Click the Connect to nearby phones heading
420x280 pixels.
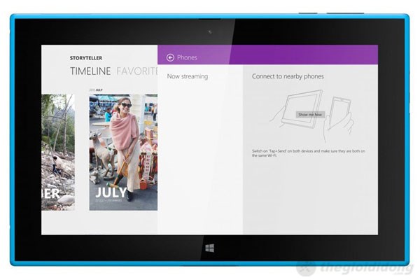[288, 76]
